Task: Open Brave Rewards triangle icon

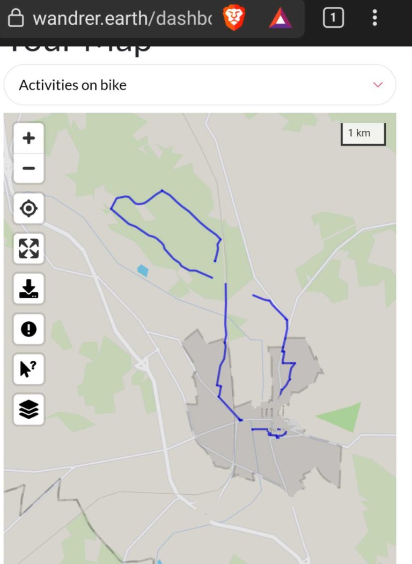Action: click(x=281, y=18)
